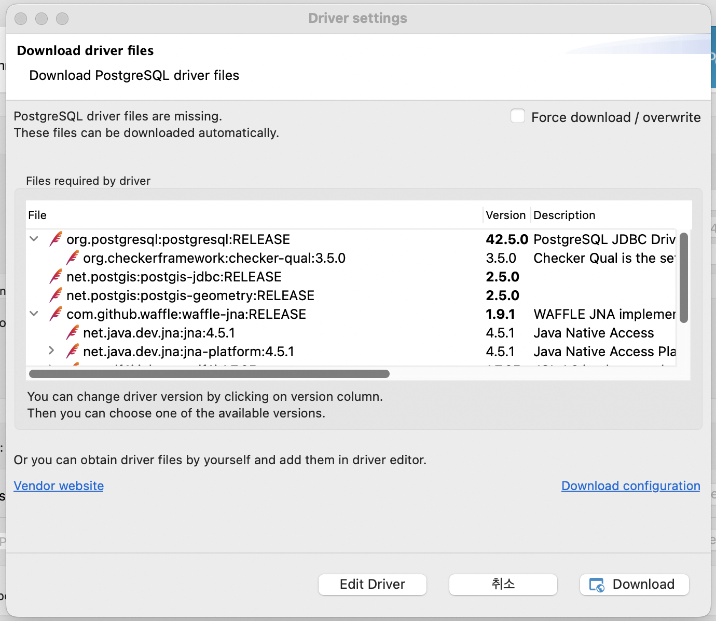Select the jar icon beside com.github.waffle:waffle-jna:RELEASE
716x621 pixels.
click(56, 314)
